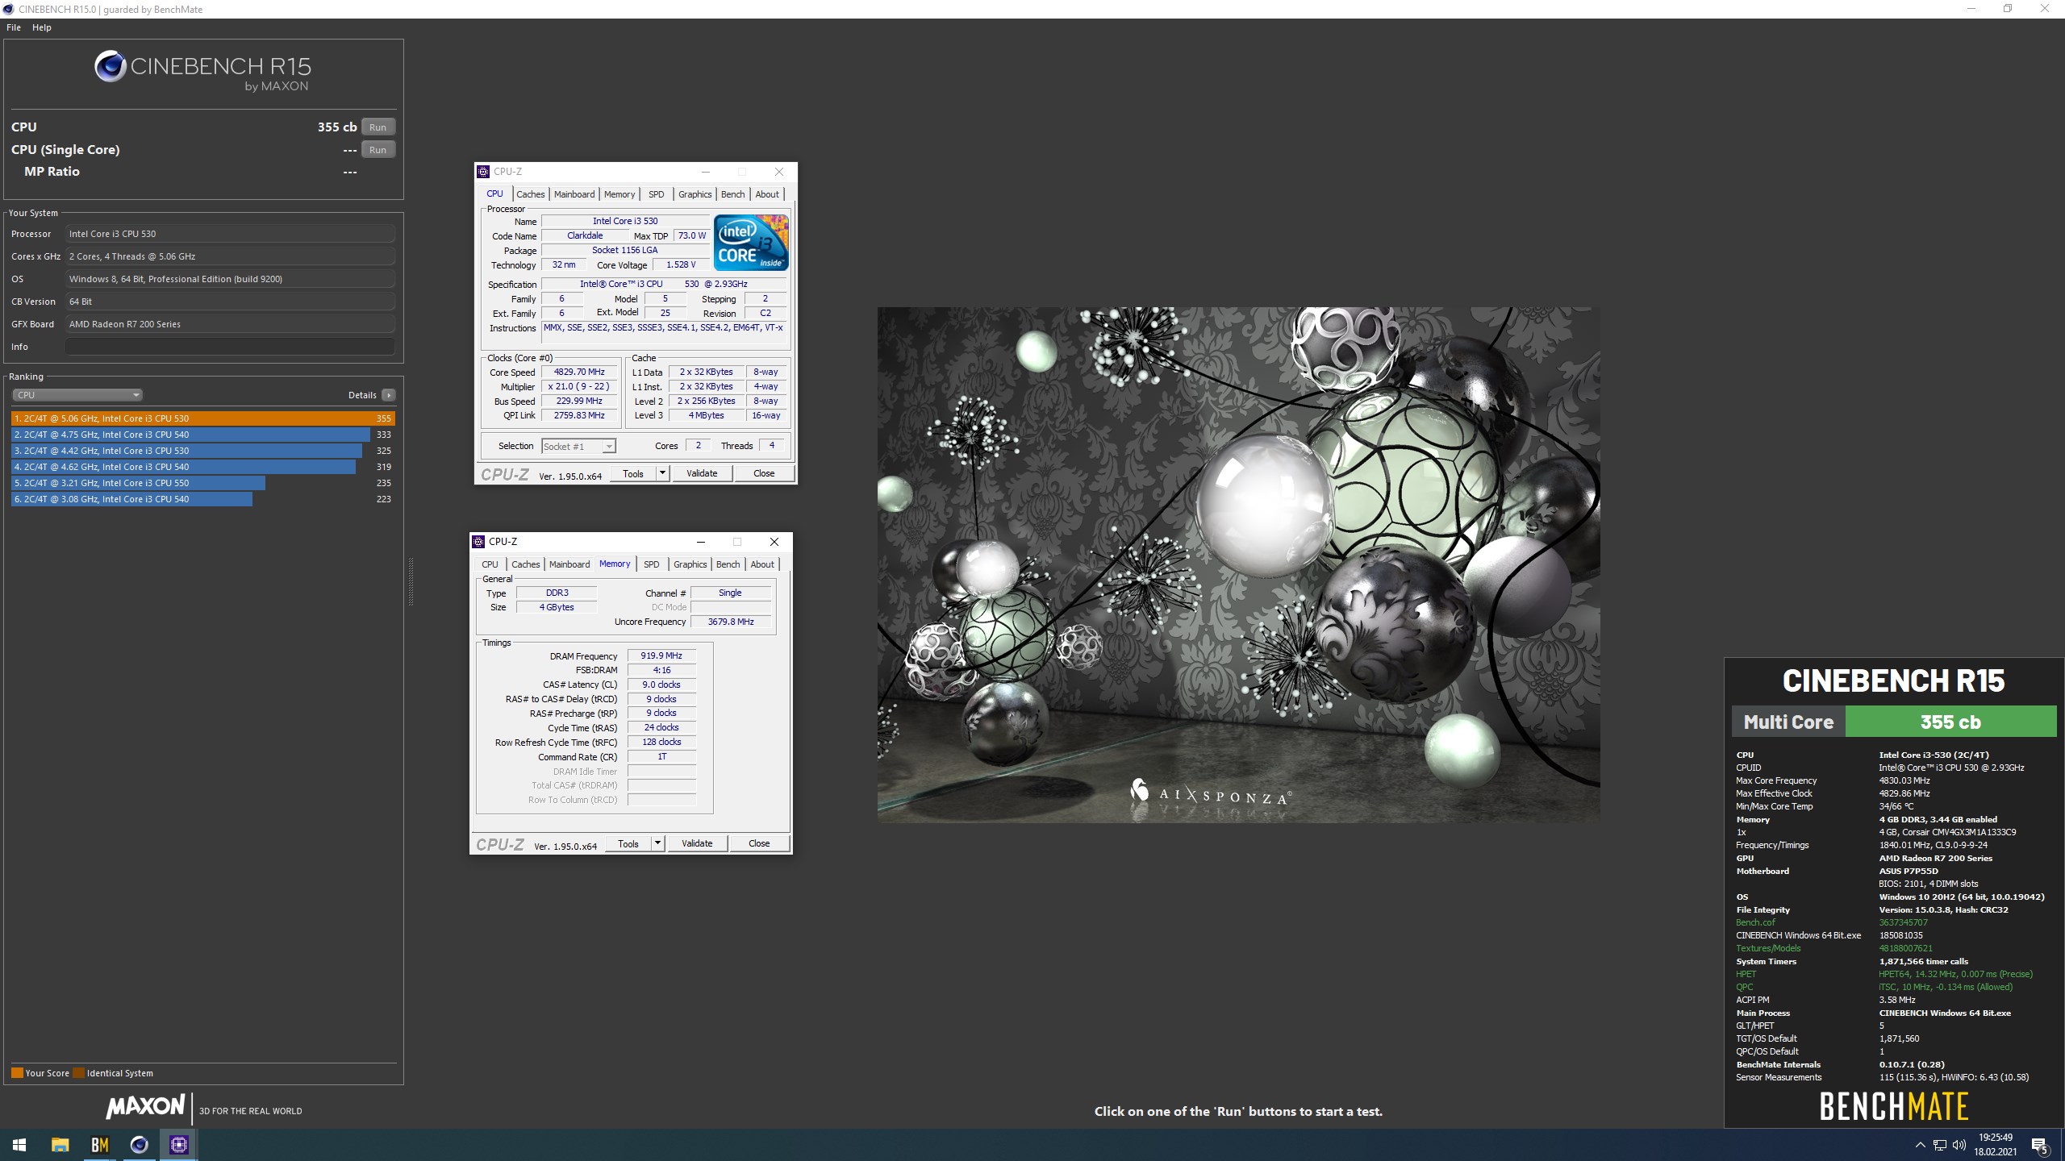The width and height of the screenshot is (2065, 1161).
Task: Open About tab in lower CPU-Z window
Action: 762,564
